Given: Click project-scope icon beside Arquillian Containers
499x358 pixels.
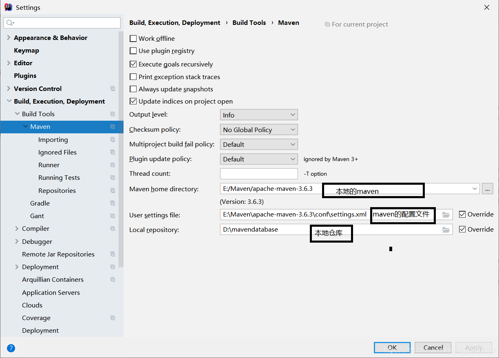Looking at the screenshot, I should [x=113, y=279].
